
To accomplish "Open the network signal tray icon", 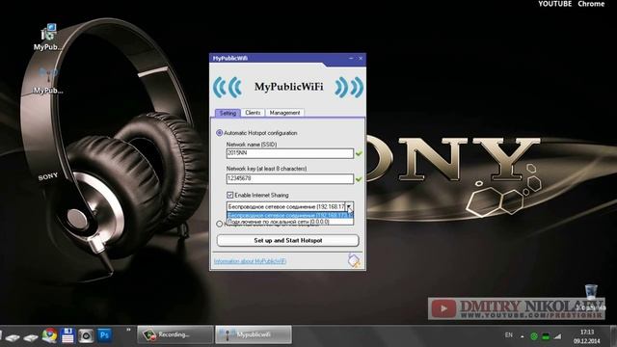I will (557, 336).
